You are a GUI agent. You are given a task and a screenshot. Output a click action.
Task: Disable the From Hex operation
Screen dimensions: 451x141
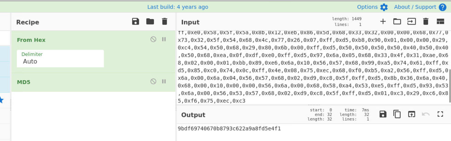tap(153, 39)
